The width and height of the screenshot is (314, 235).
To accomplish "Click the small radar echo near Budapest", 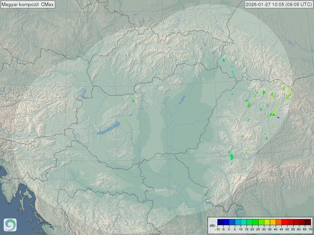I will 133,100.
